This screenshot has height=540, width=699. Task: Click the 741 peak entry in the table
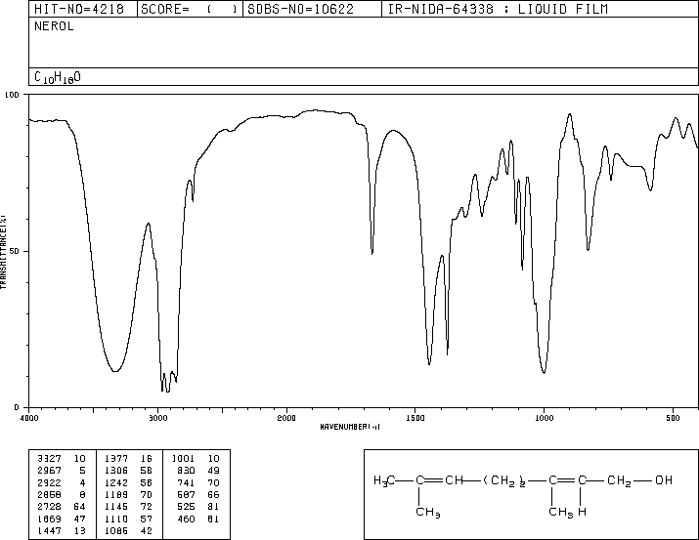pos(187,482)
